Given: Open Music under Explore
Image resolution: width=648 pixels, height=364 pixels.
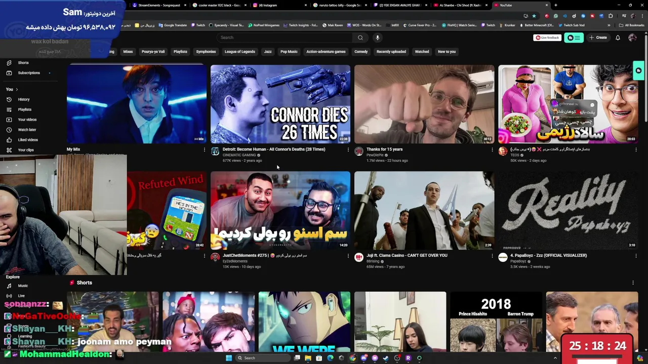Looking at the screenshot, I should [x=23, y=286].
